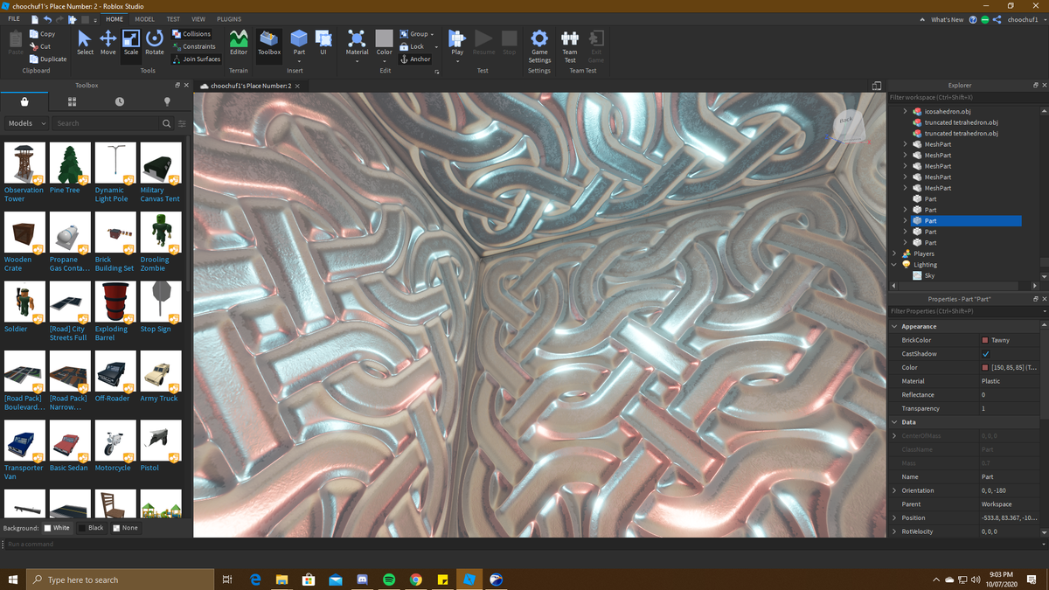Toggle Collisions option
1049x590 pixels.
(x=191, y=34)
